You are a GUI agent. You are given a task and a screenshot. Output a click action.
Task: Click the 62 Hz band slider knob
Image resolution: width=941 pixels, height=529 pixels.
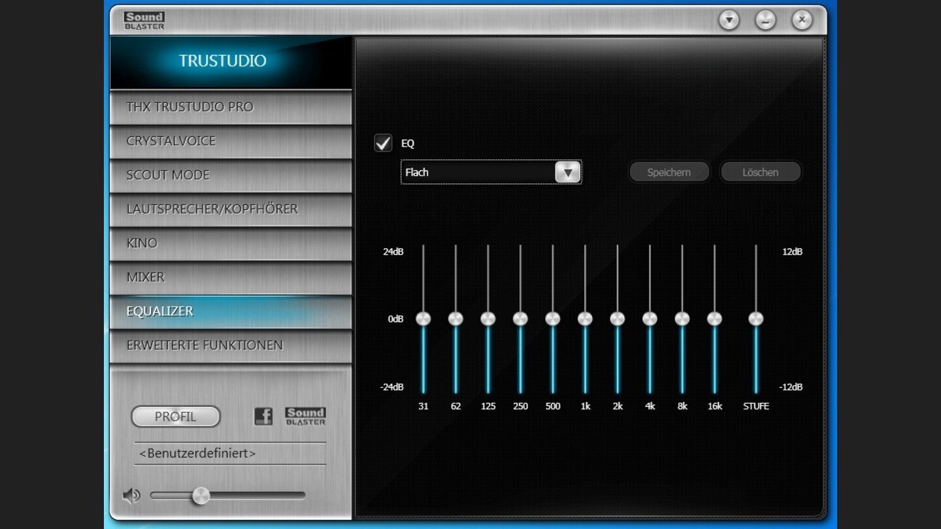pyautogui.click(x=455, y=319)
